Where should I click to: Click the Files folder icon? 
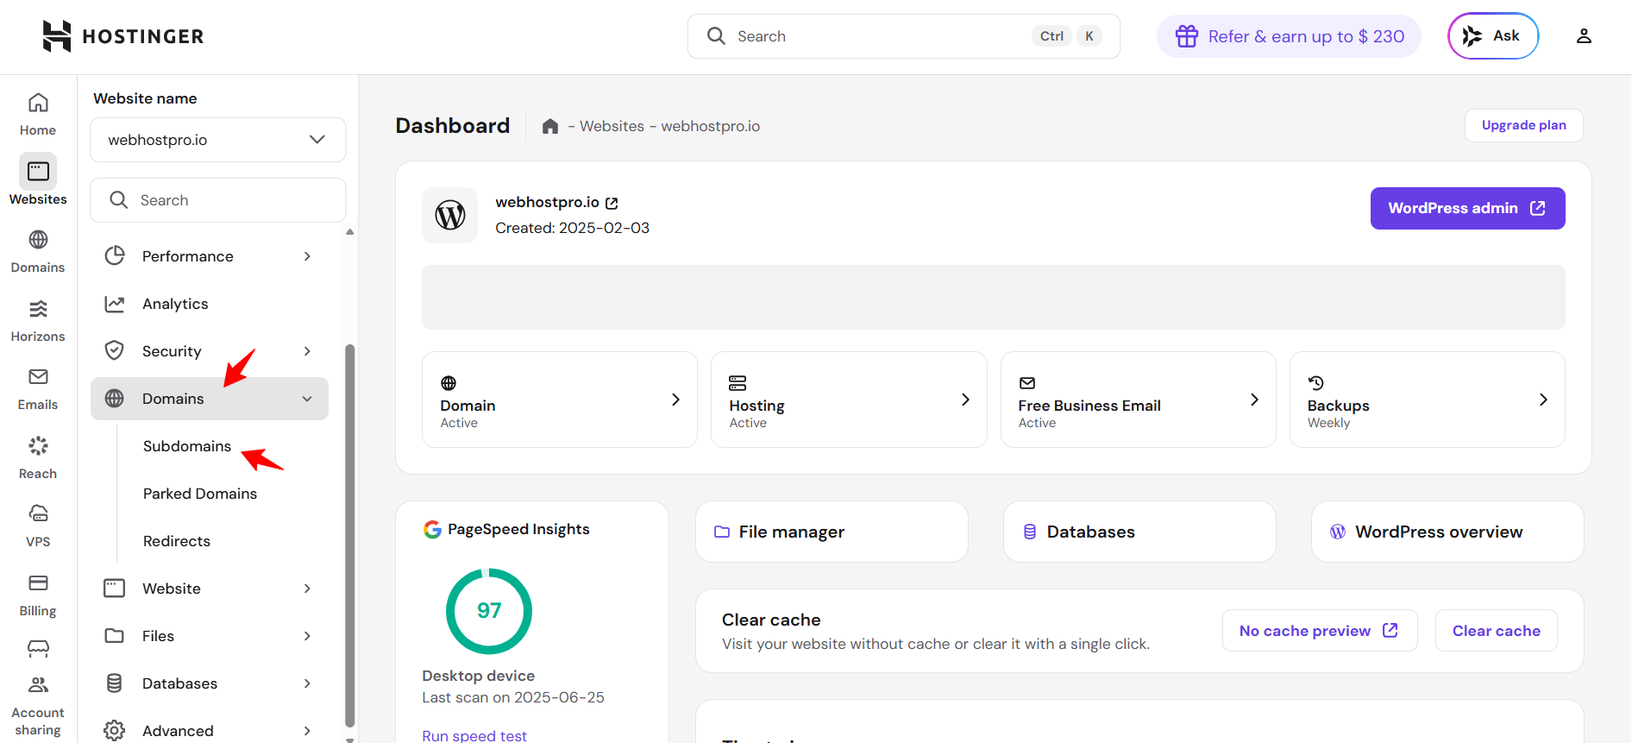(x=115, y=636)
